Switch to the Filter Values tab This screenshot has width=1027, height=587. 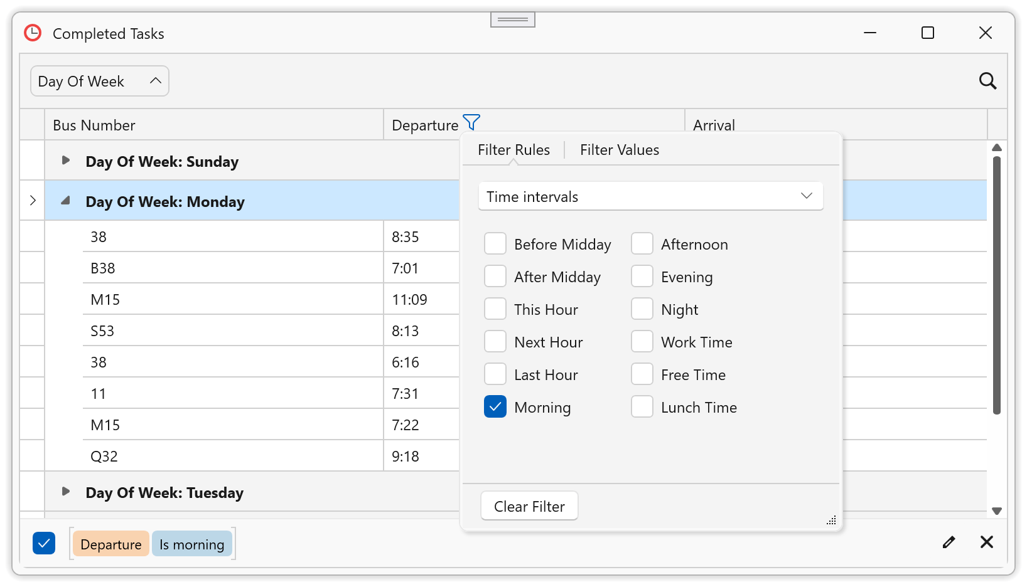click(x=619, y=149)
